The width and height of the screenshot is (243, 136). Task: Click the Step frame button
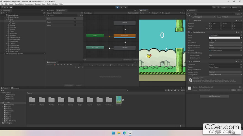click(x=126, y=7)
